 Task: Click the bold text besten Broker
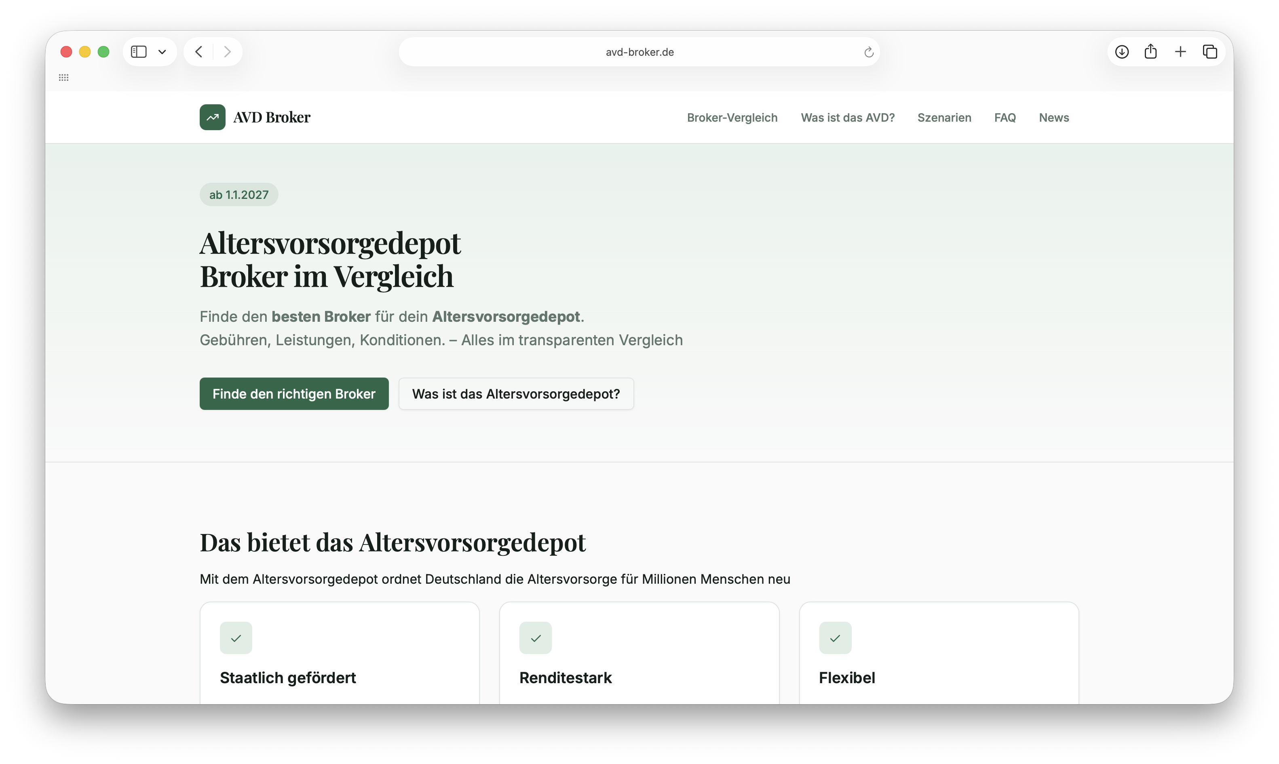tap(321, 317)
